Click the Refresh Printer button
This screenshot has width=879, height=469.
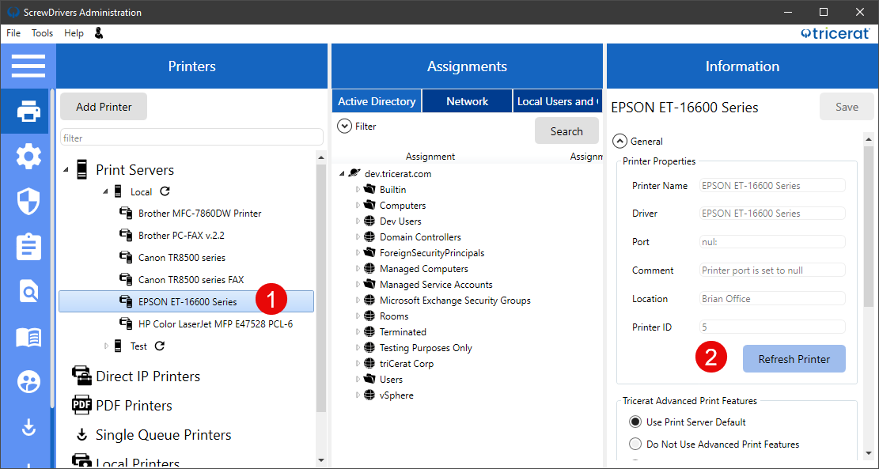tap(794, 359)
